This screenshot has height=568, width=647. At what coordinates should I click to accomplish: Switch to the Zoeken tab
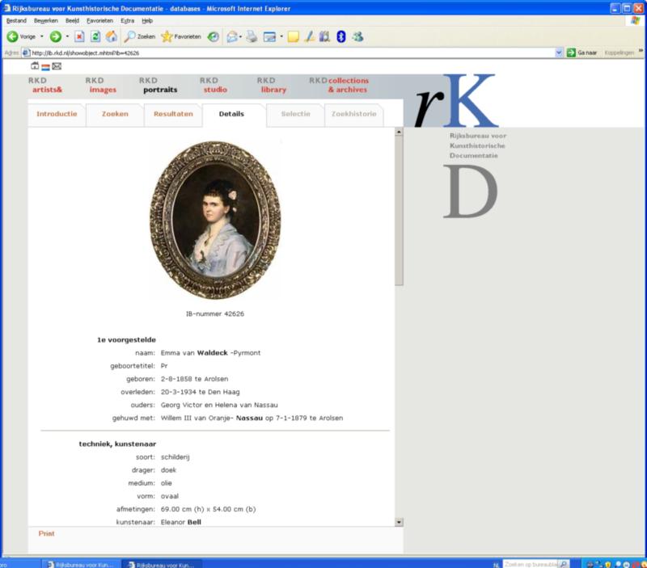tap(115, 114)
